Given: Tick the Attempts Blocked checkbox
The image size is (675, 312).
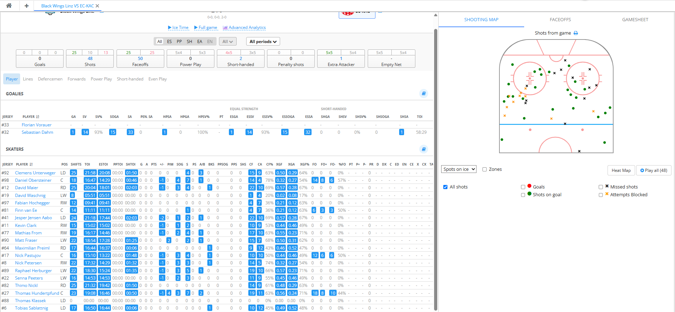Looking at the screenshot, I should [601, 195].
